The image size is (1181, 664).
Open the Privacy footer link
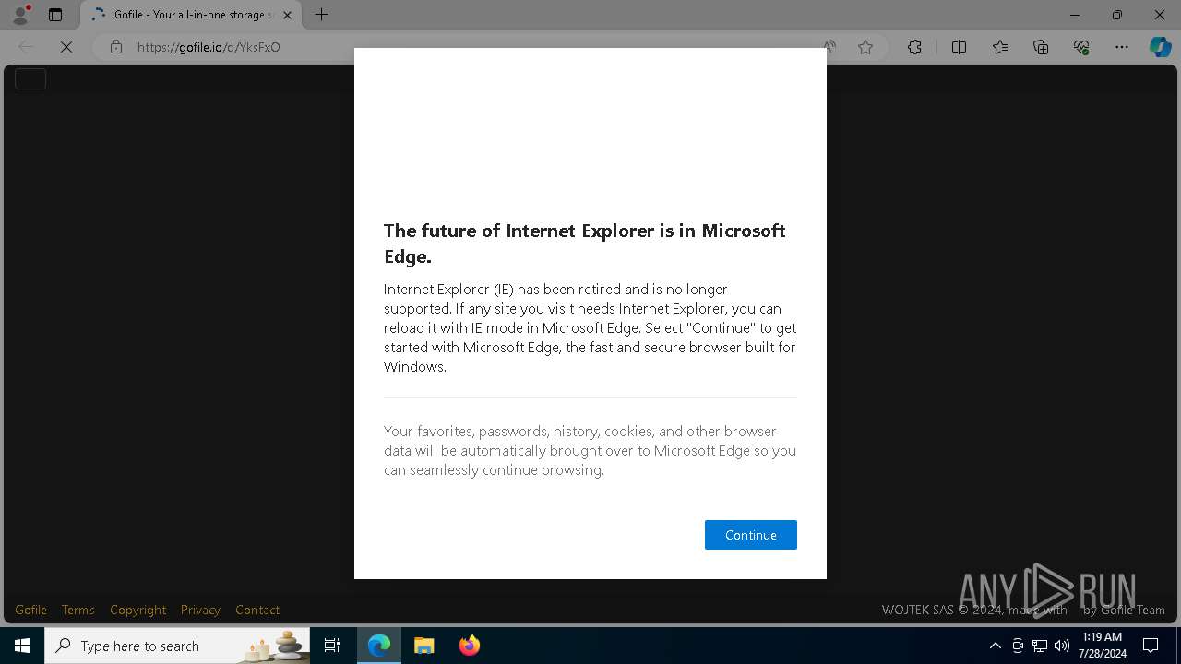coord(200,610)
